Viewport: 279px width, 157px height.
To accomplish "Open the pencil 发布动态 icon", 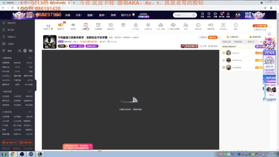I will point(223,25).
